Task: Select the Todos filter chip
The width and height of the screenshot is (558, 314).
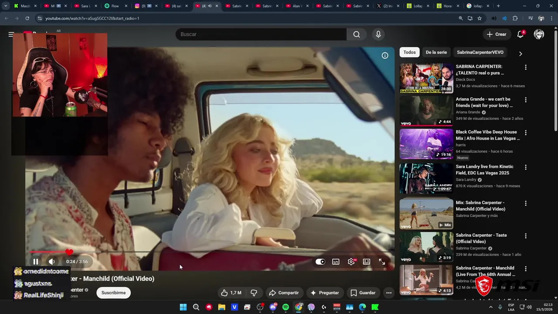Action: (x=409, y=52)
